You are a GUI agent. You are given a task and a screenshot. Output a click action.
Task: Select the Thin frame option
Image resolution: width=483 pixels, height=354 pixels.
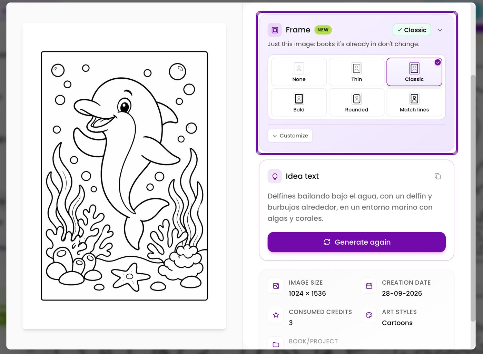[x=356, y=72]
